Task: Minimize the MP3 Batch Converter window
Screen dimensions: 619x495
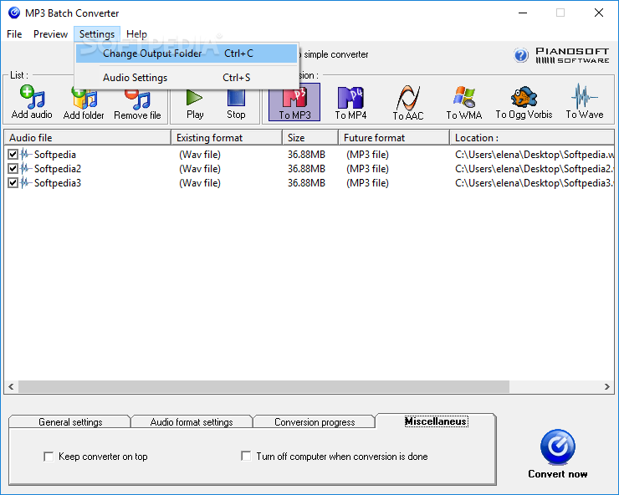Action: [523, 13]
